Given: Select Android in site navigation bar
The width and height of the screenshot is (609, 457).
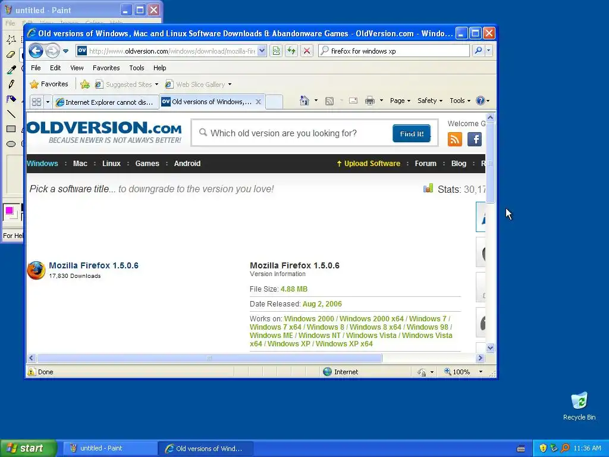Looking at the screenshot, I should [187, 164].
